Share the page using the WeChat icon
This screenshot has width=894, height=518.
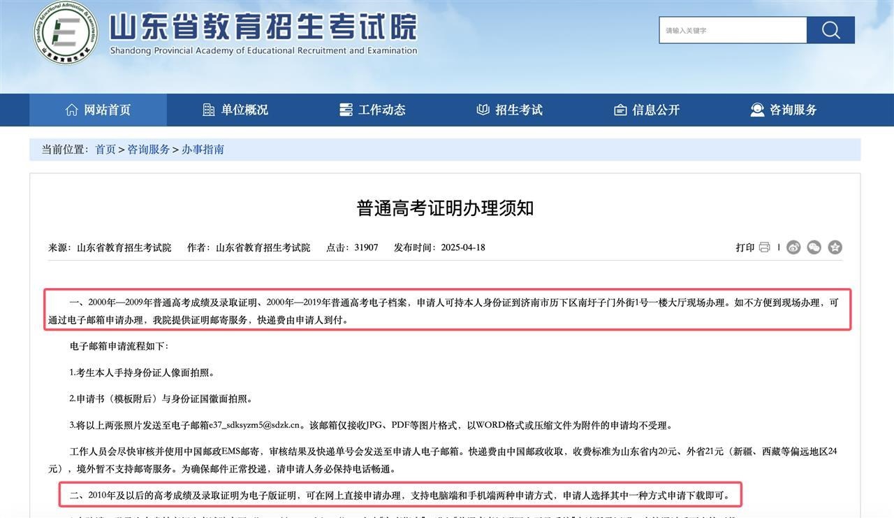[x=812, y=246]
